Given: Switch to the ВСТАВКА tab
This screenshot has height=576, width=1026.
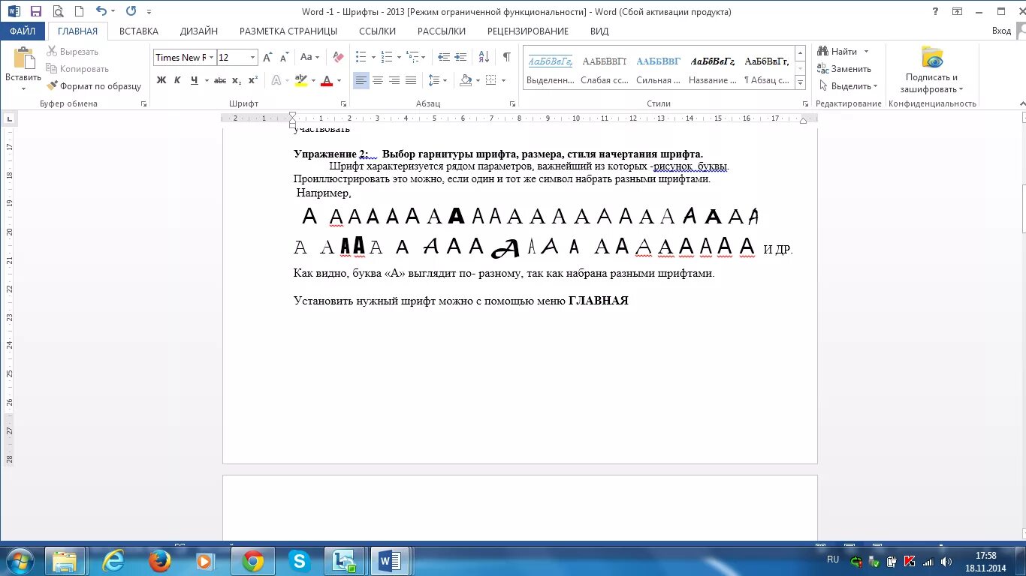Looking at the screenshot, I should pos(139,31).
